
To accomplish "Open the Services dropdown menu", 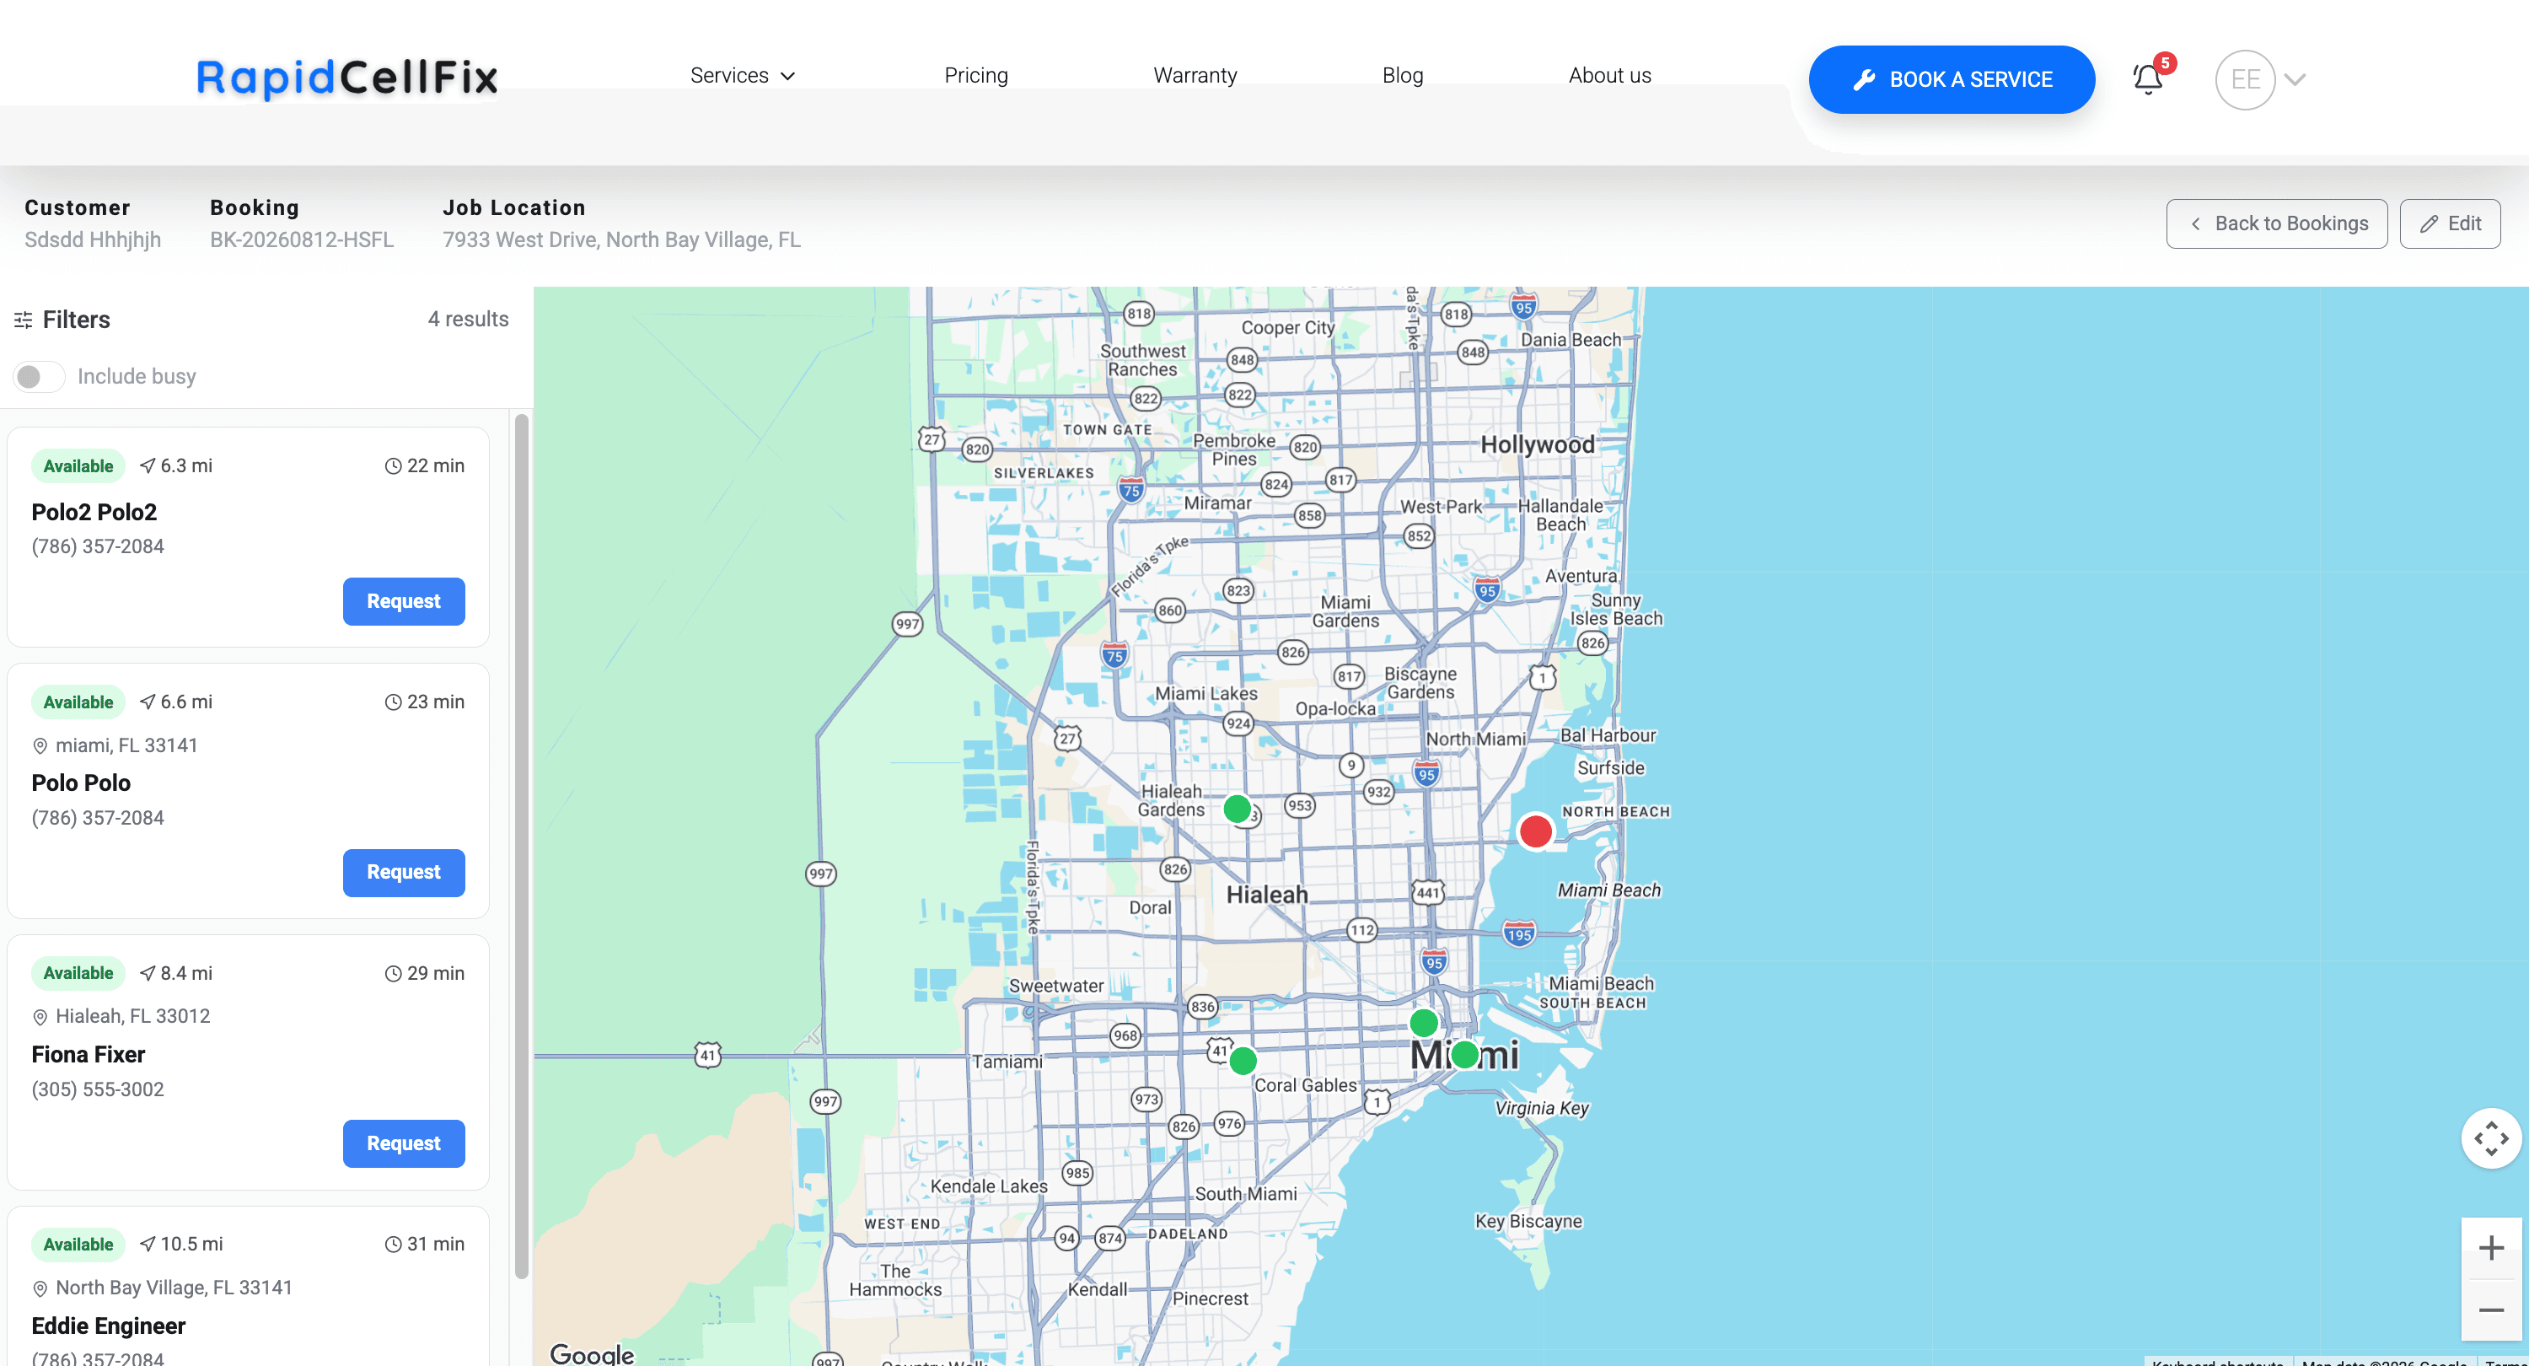I will click(x=742, y=76).
